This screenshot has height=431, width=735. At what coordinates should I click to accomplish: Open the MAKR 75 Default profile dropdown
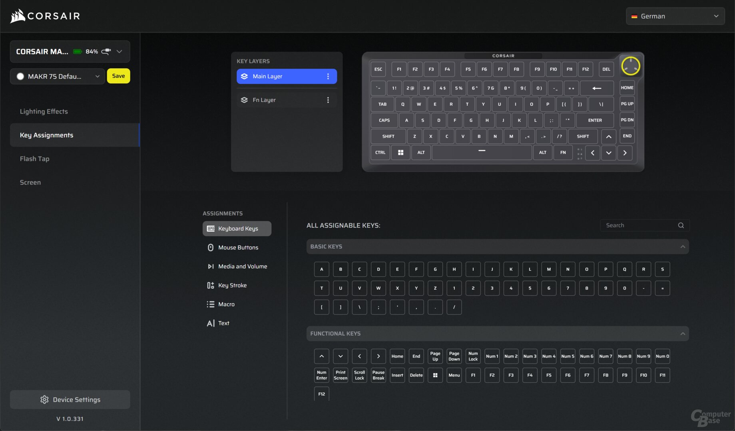(x=58, y=76)
